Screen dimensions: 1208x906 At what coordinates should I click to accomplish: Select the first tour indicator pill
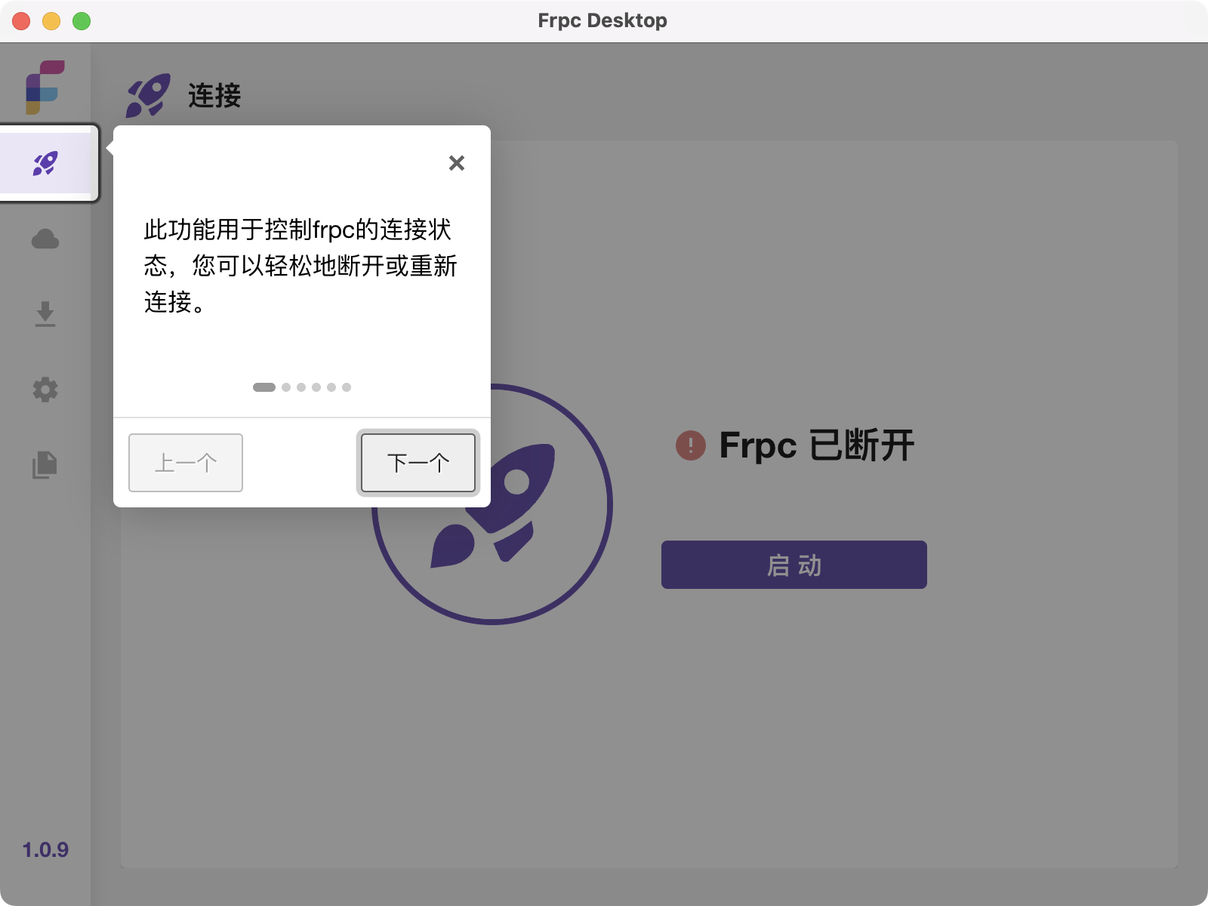264,387
